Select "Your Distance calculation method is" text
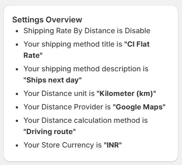This screenshot has width=182, height=165. [86, 121]
